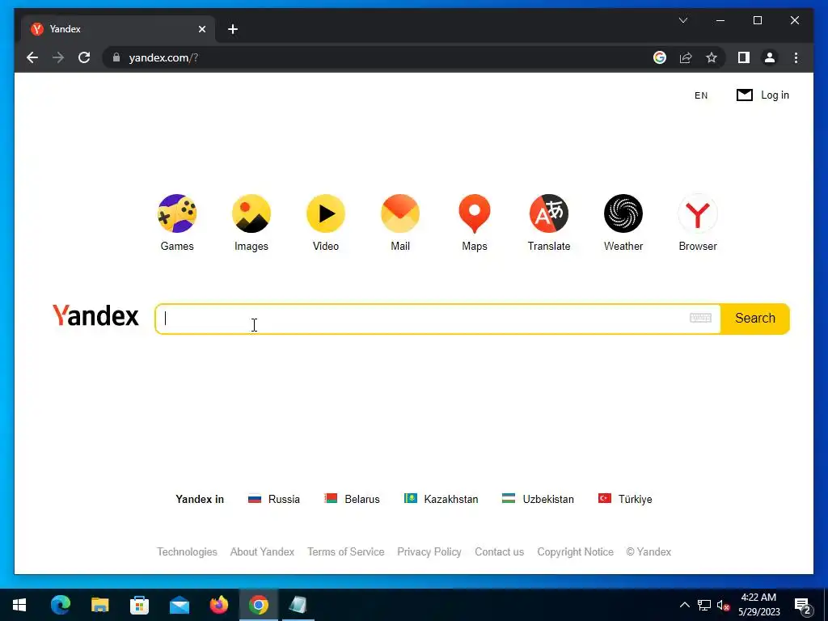Click the mail envelope icon beside Log in
The width and height of the screenshot is (828, 621).
[x=745, y=95]
